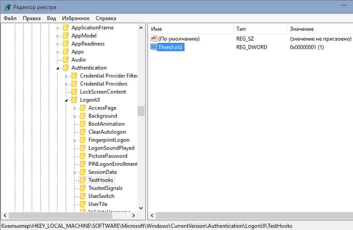This screenshot has height=230, width=353.
Task: Open the Файл menu
Action: click(x=10, y=18)
